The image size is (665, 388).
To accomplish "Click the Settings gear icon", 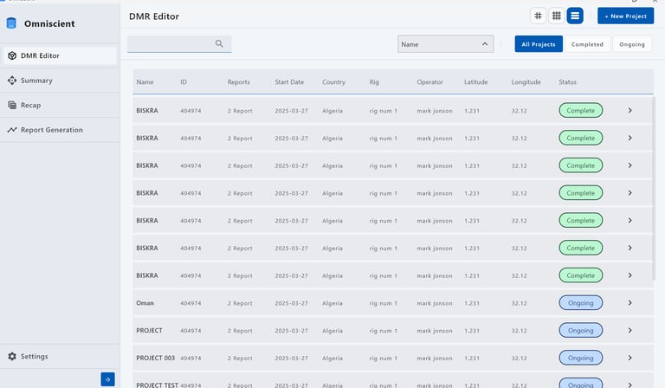I will pyautogui.click(x=12, y=356).
